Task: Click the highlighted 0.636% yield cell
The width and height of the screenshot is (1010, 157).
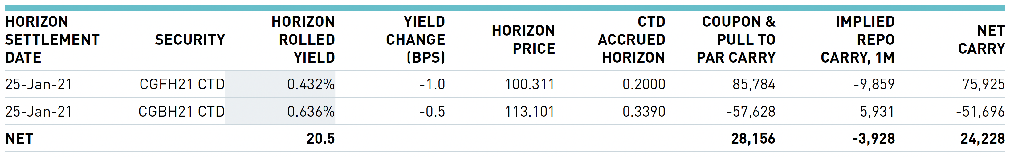Action: point(280,112)
